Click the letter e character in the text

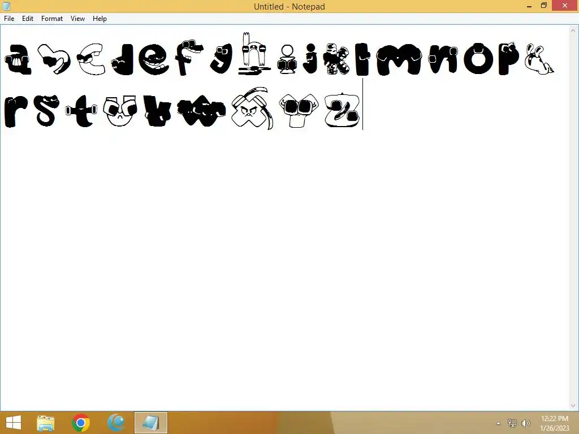click(x=154, y=59)
